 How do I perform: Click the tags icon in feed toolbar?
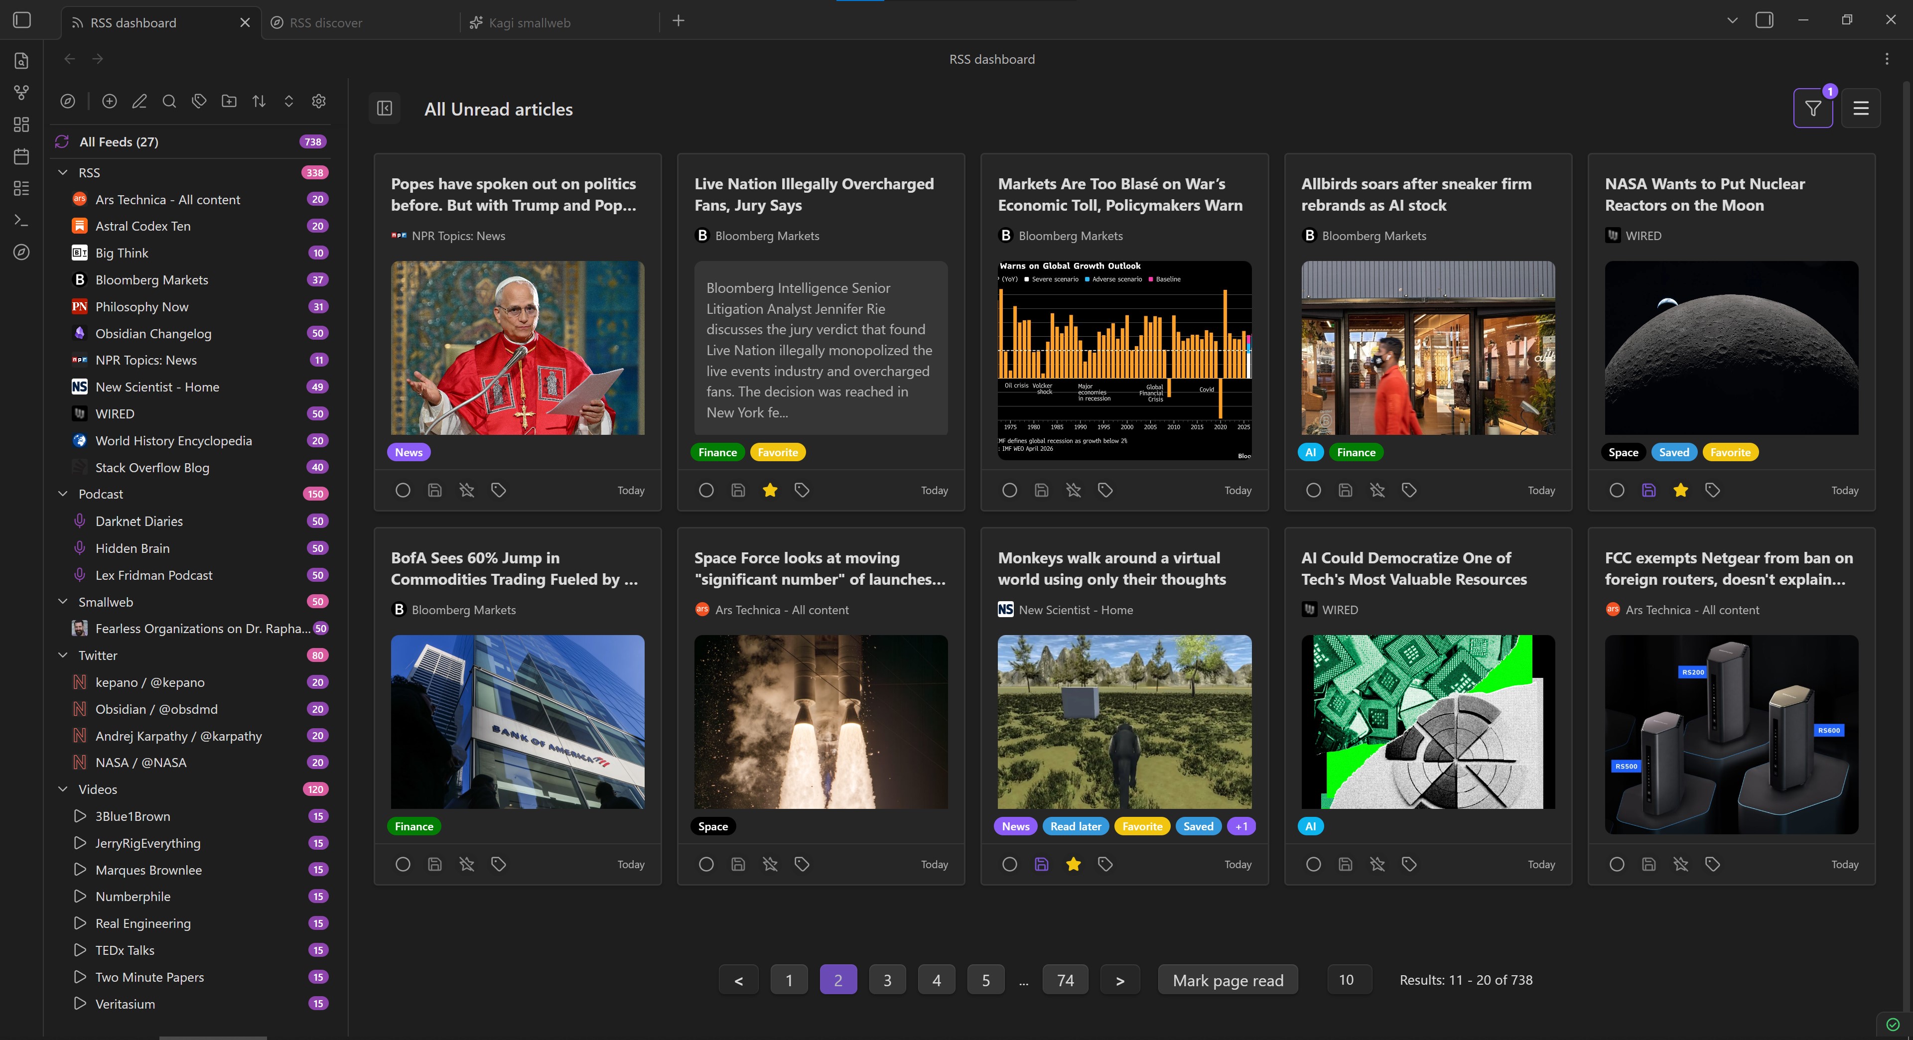click(199, 101)
